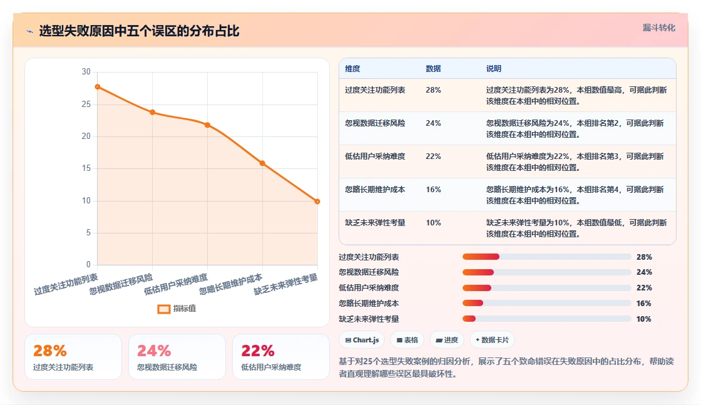
Task: Click the 说明 table column header
Action: point(494,69)
